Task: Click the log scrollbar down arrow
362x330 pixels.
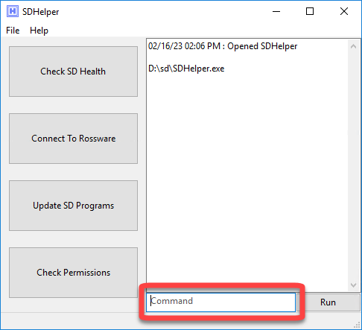Action: pos(353,285)
